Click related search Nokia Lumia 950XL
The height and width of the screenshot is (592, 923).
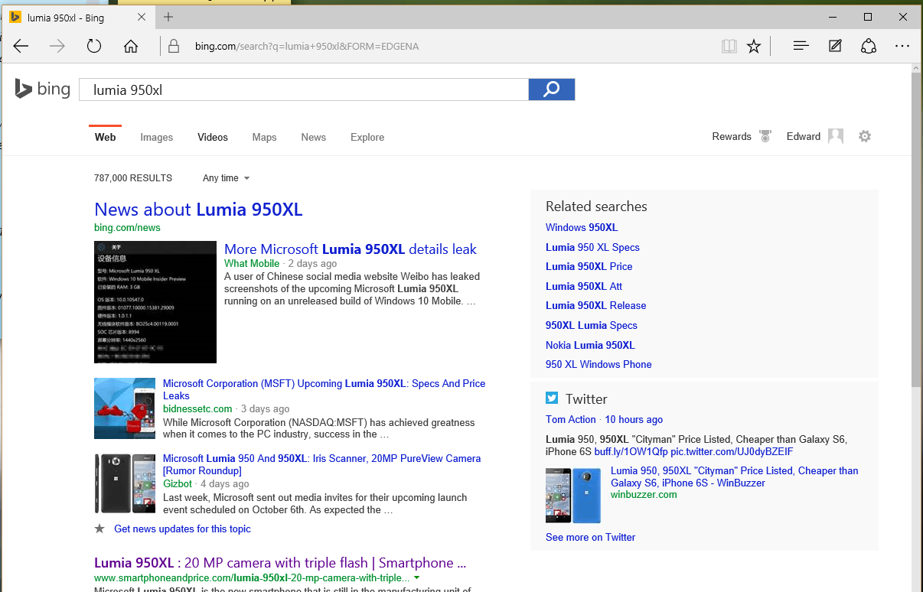tap(590, 345)
